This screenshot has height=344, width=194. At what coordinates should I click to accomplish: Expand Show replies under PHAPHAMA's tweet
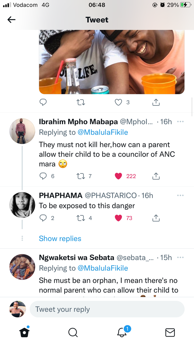pyautogui.click(x=60, y=238)
